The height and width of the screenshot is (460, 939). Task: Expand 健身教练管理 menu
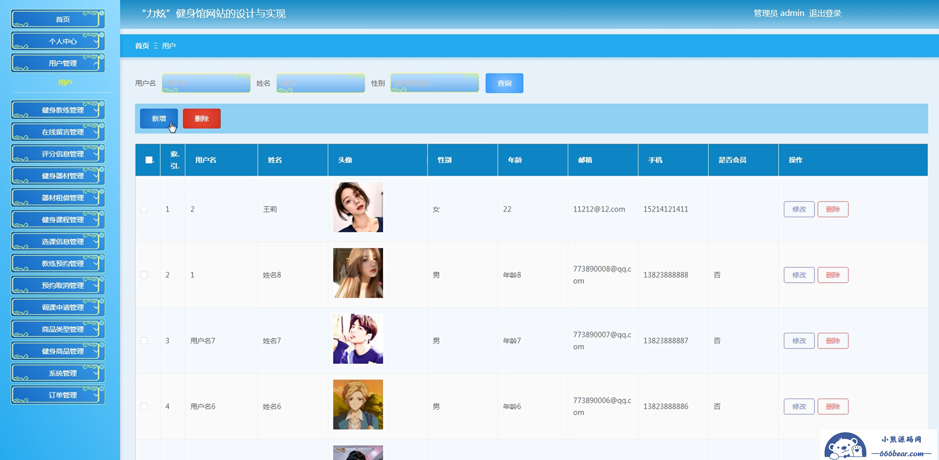coord(58,110)
